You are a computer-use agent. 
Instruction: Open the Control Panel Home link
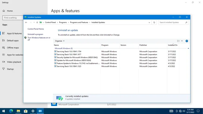click(x=36, y=29)
